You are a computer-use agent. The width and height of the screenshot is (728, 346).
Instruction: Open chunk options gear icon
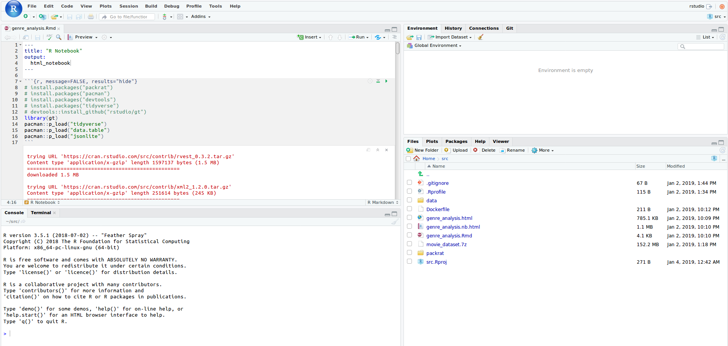click(370, 81)
